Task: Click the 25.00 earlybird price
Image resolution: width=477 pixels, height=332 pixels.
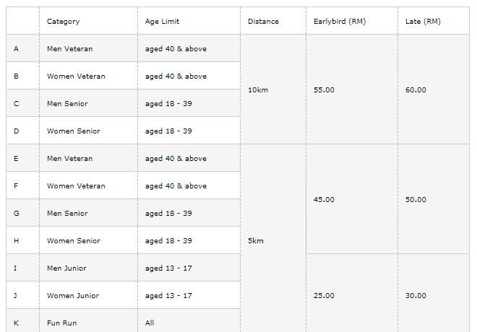Action: [x=325, y=296]
